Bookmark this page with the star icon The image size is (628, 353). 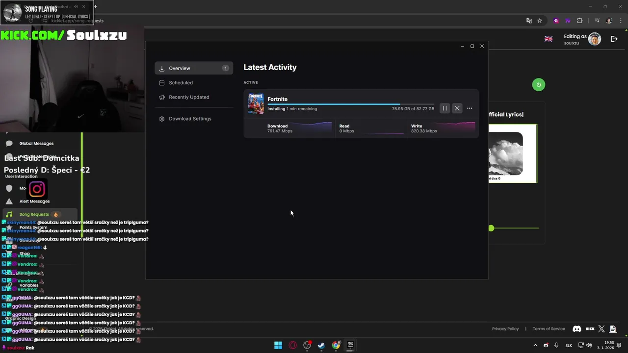[x=540, y=21]
